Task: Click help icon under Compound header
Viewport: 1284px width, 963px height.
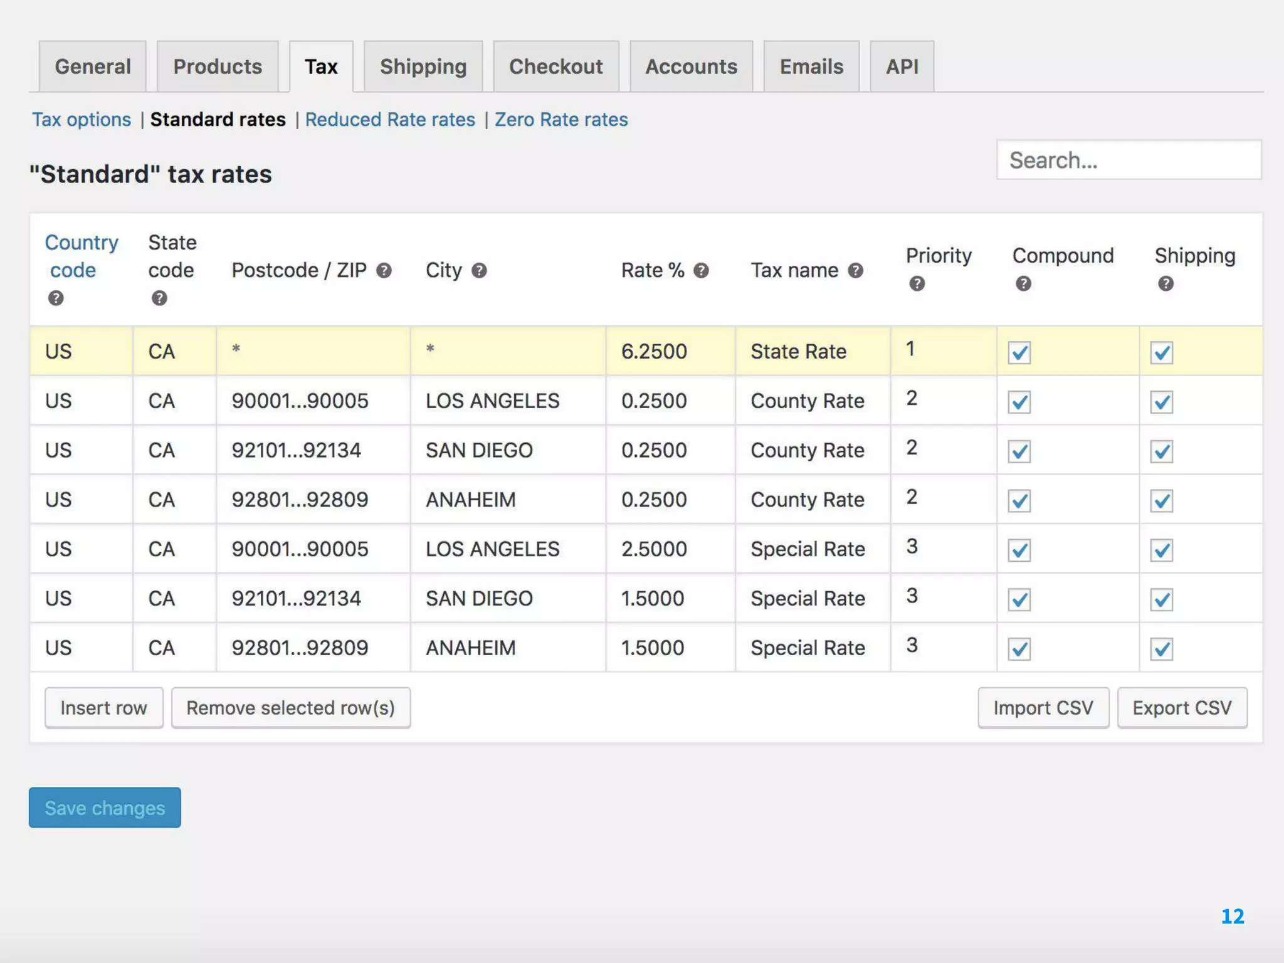Action: coord(1023,284)
